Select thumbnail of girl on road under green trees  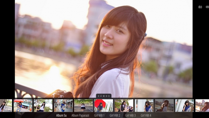tap(84, 105)
